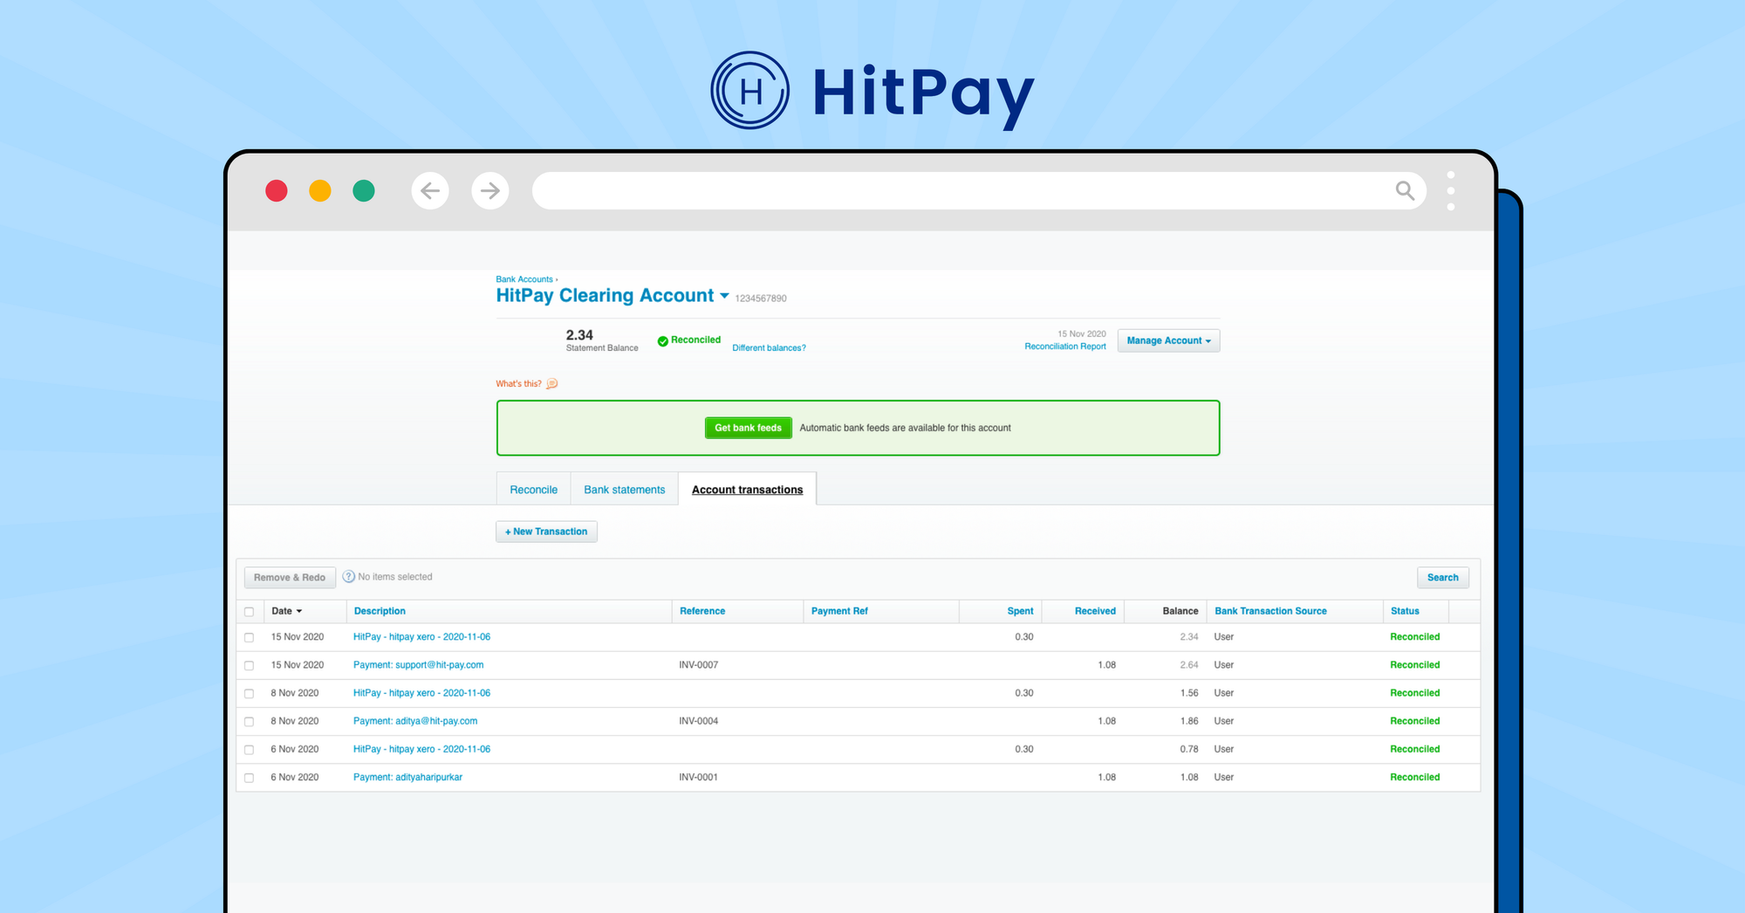This screenshot has height=913, width=1745.
Task: Click the 2.34 statement balance figure
Action: click(x=579, y=335)
